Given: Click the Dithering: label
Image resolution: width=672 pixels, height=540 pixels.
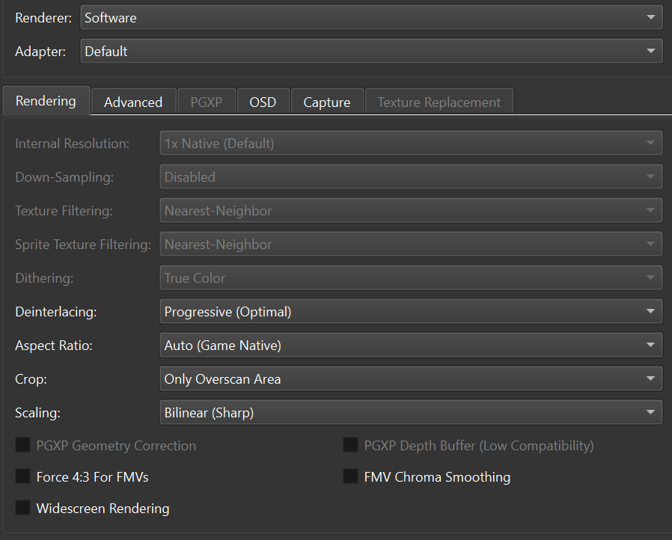Looking at the screenshot, I should pos(44,278).
